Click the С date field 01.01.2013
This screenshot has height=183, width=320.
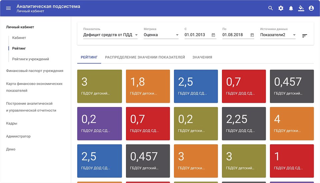[x=197, y=35]
